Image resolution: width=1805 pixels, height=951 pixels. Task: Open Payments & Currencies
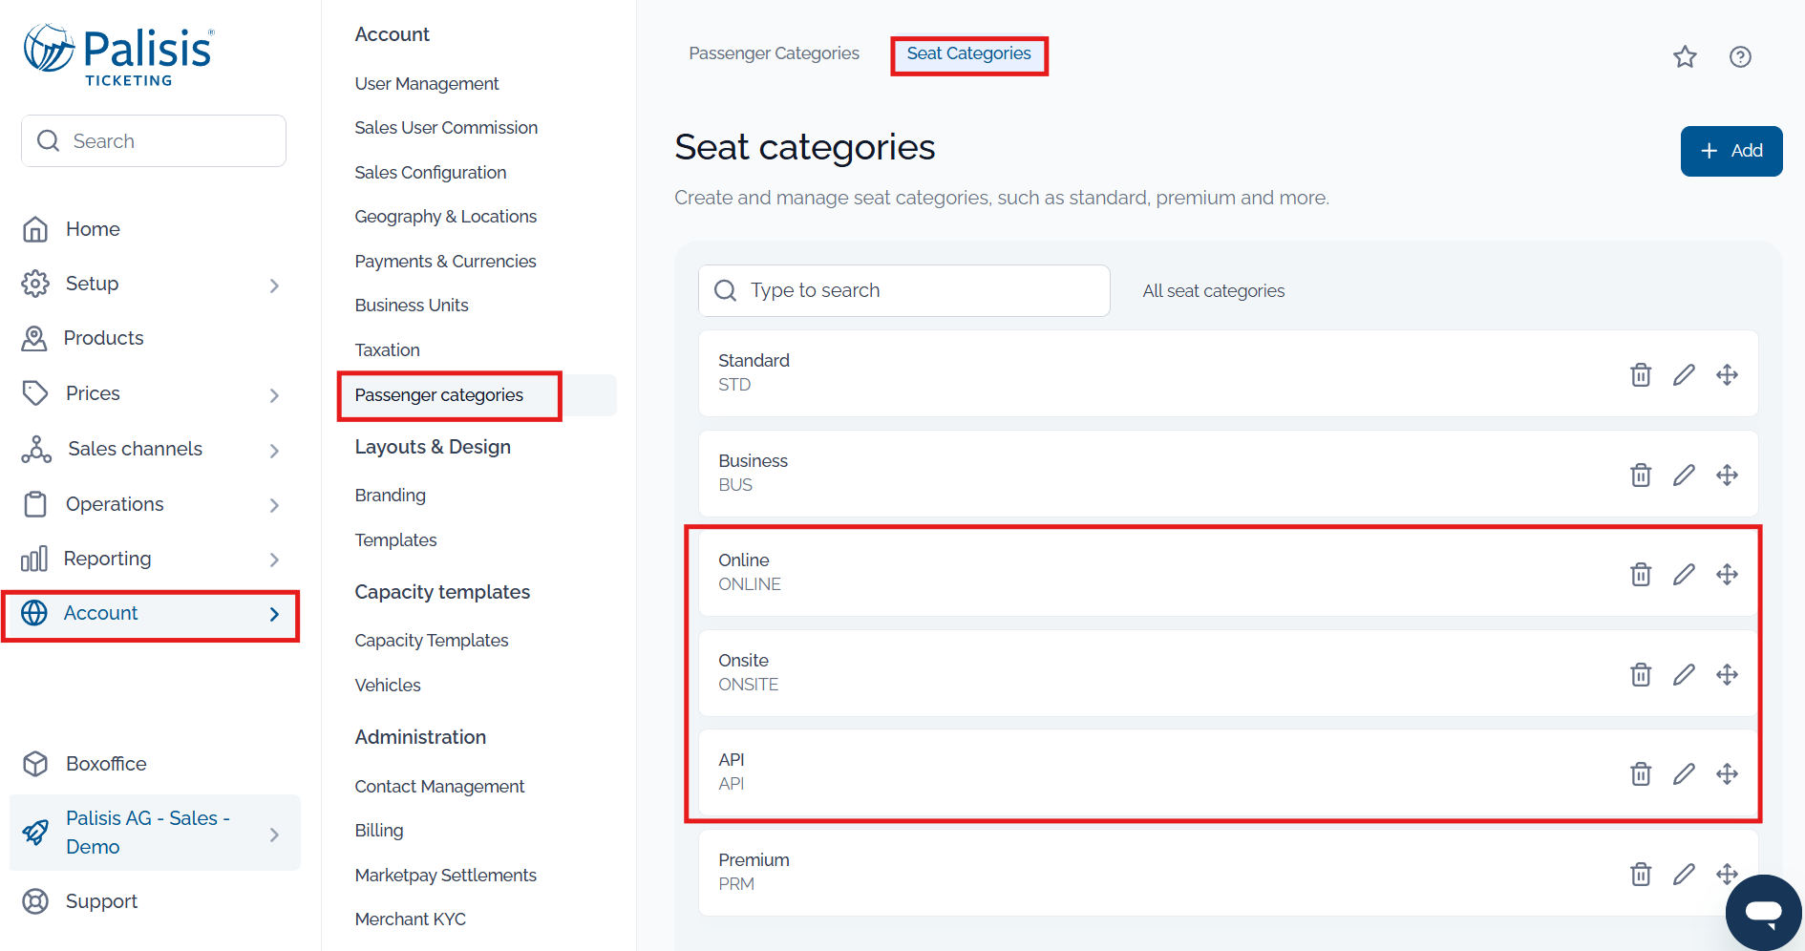(445, 262)
